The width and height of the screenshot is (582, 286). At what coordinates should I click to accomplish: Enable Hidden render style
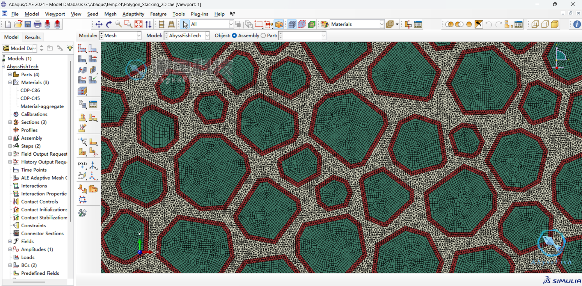point(545,24)
